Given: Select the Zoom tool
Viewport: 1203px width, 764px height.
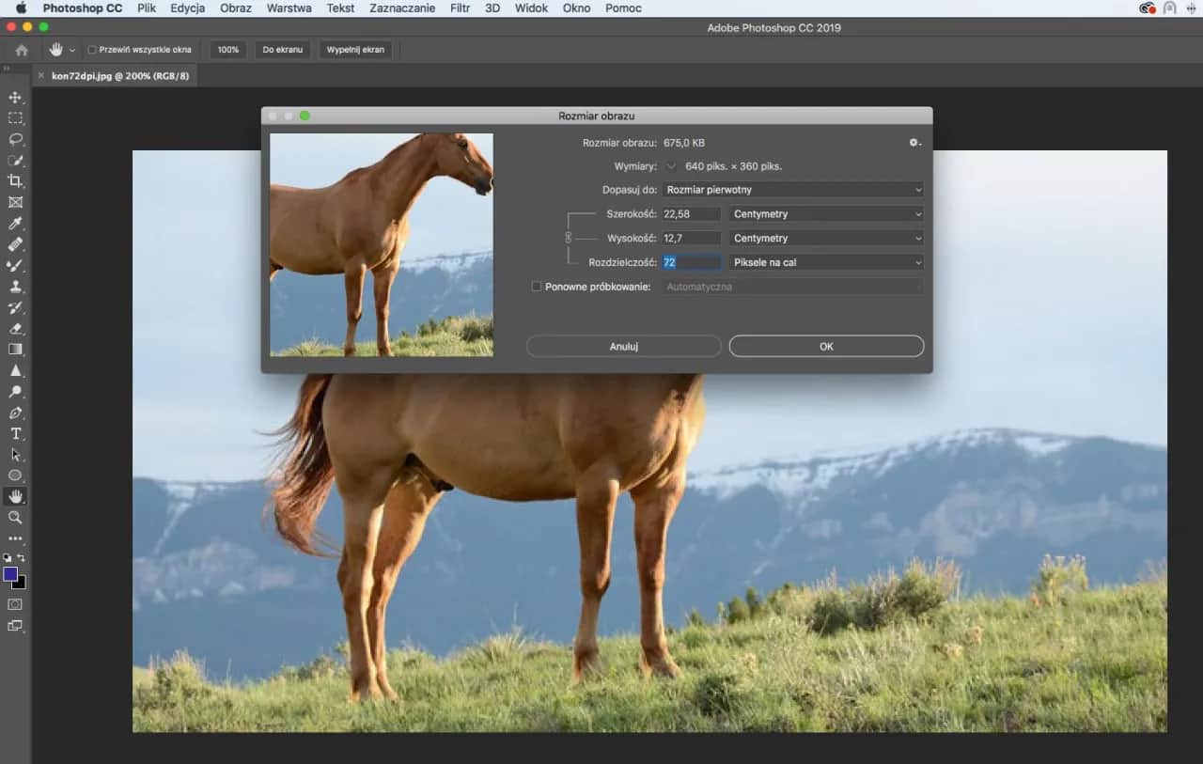Looking at the screenshot, I should [13, 518].
